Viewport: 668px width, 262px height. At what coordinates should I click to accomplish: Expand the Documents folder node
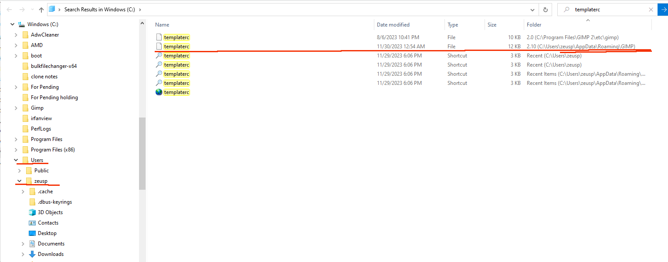[23, 244]
